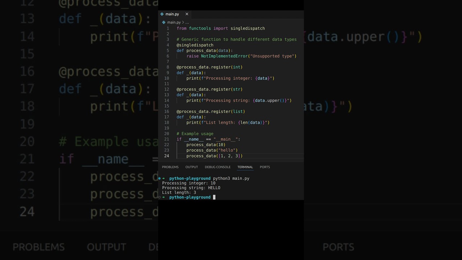Click the '# Example usage' comment
This screenshot has height=260, width=462.
point(195,134)
